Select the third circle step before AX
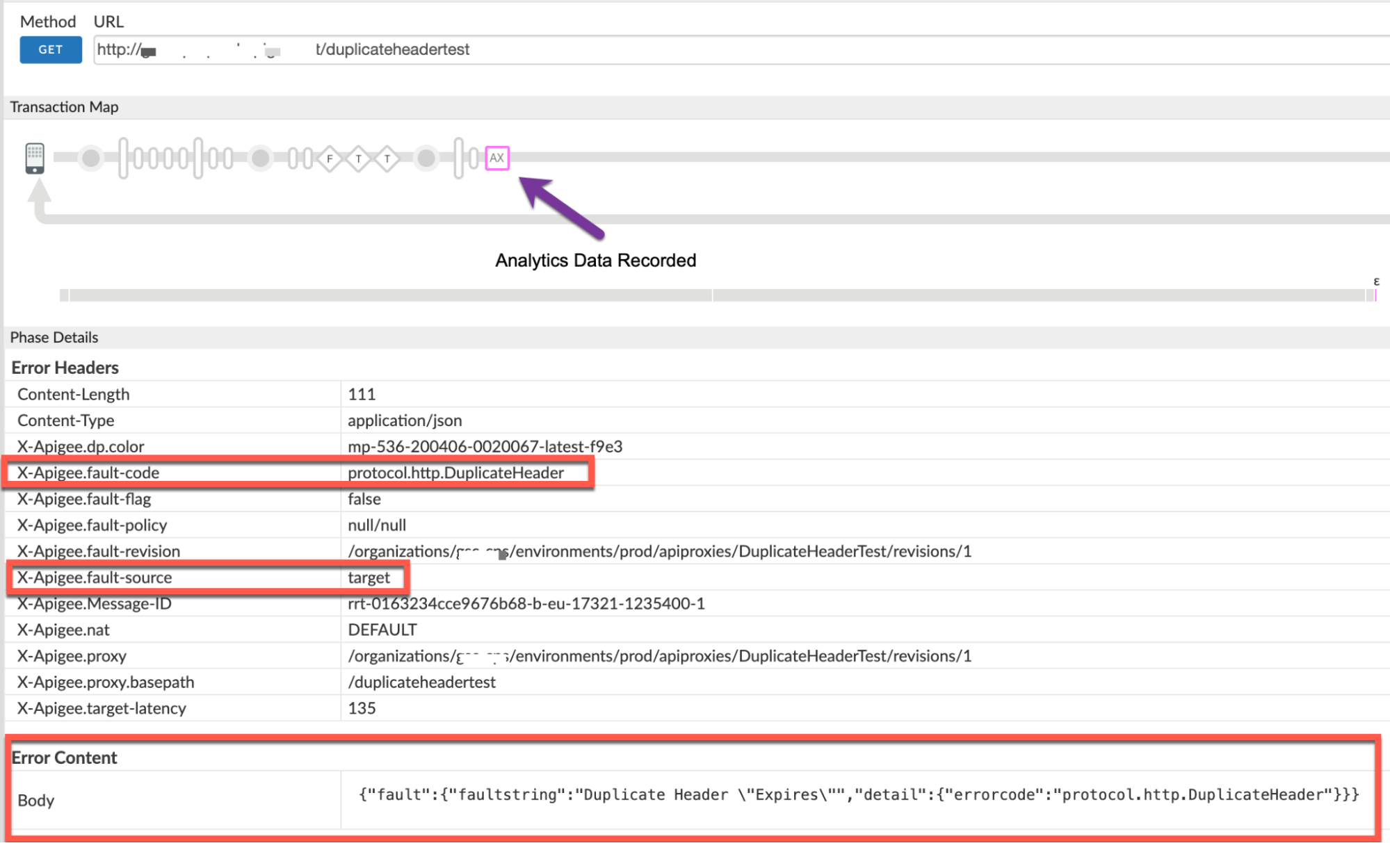Viewport: 1390px width, 843px height. (x=426, y=158)
